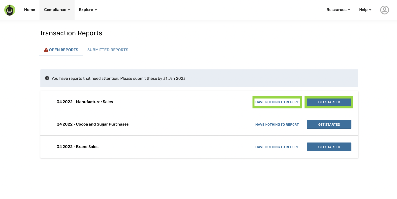Get started on Q4 2022 Manufacturer Sales
The width and height of the screenshot is (397, 199).
(x=329, y=102)
